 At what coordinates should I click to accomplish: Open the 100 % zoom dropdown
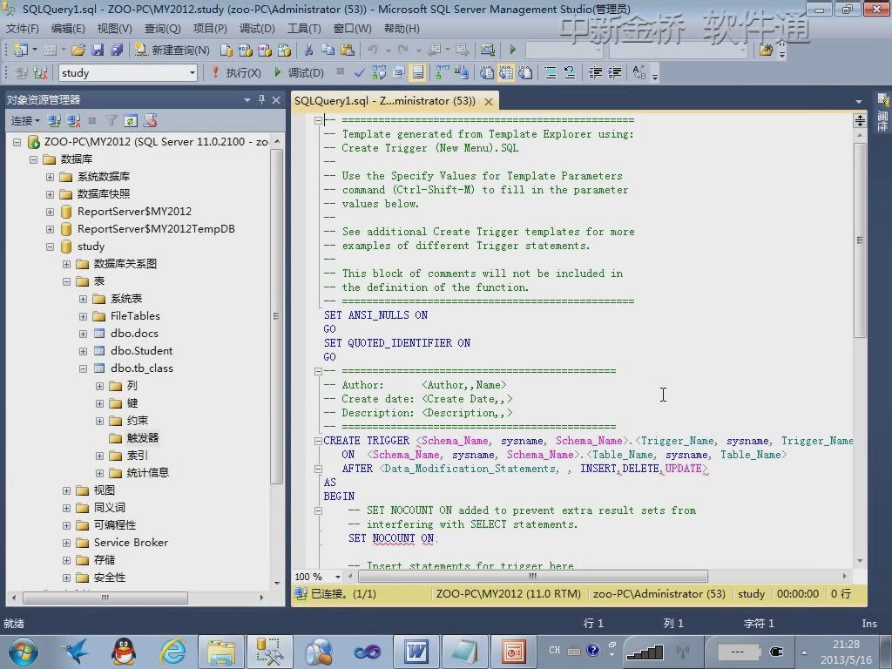coord(337,577)
